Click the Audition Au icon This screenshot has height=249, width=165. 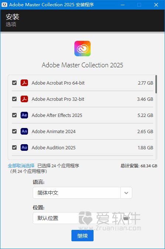(x=24, y=147)
